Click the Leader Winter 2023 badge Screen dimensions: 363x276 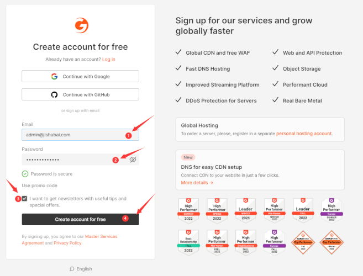point(245,210)
